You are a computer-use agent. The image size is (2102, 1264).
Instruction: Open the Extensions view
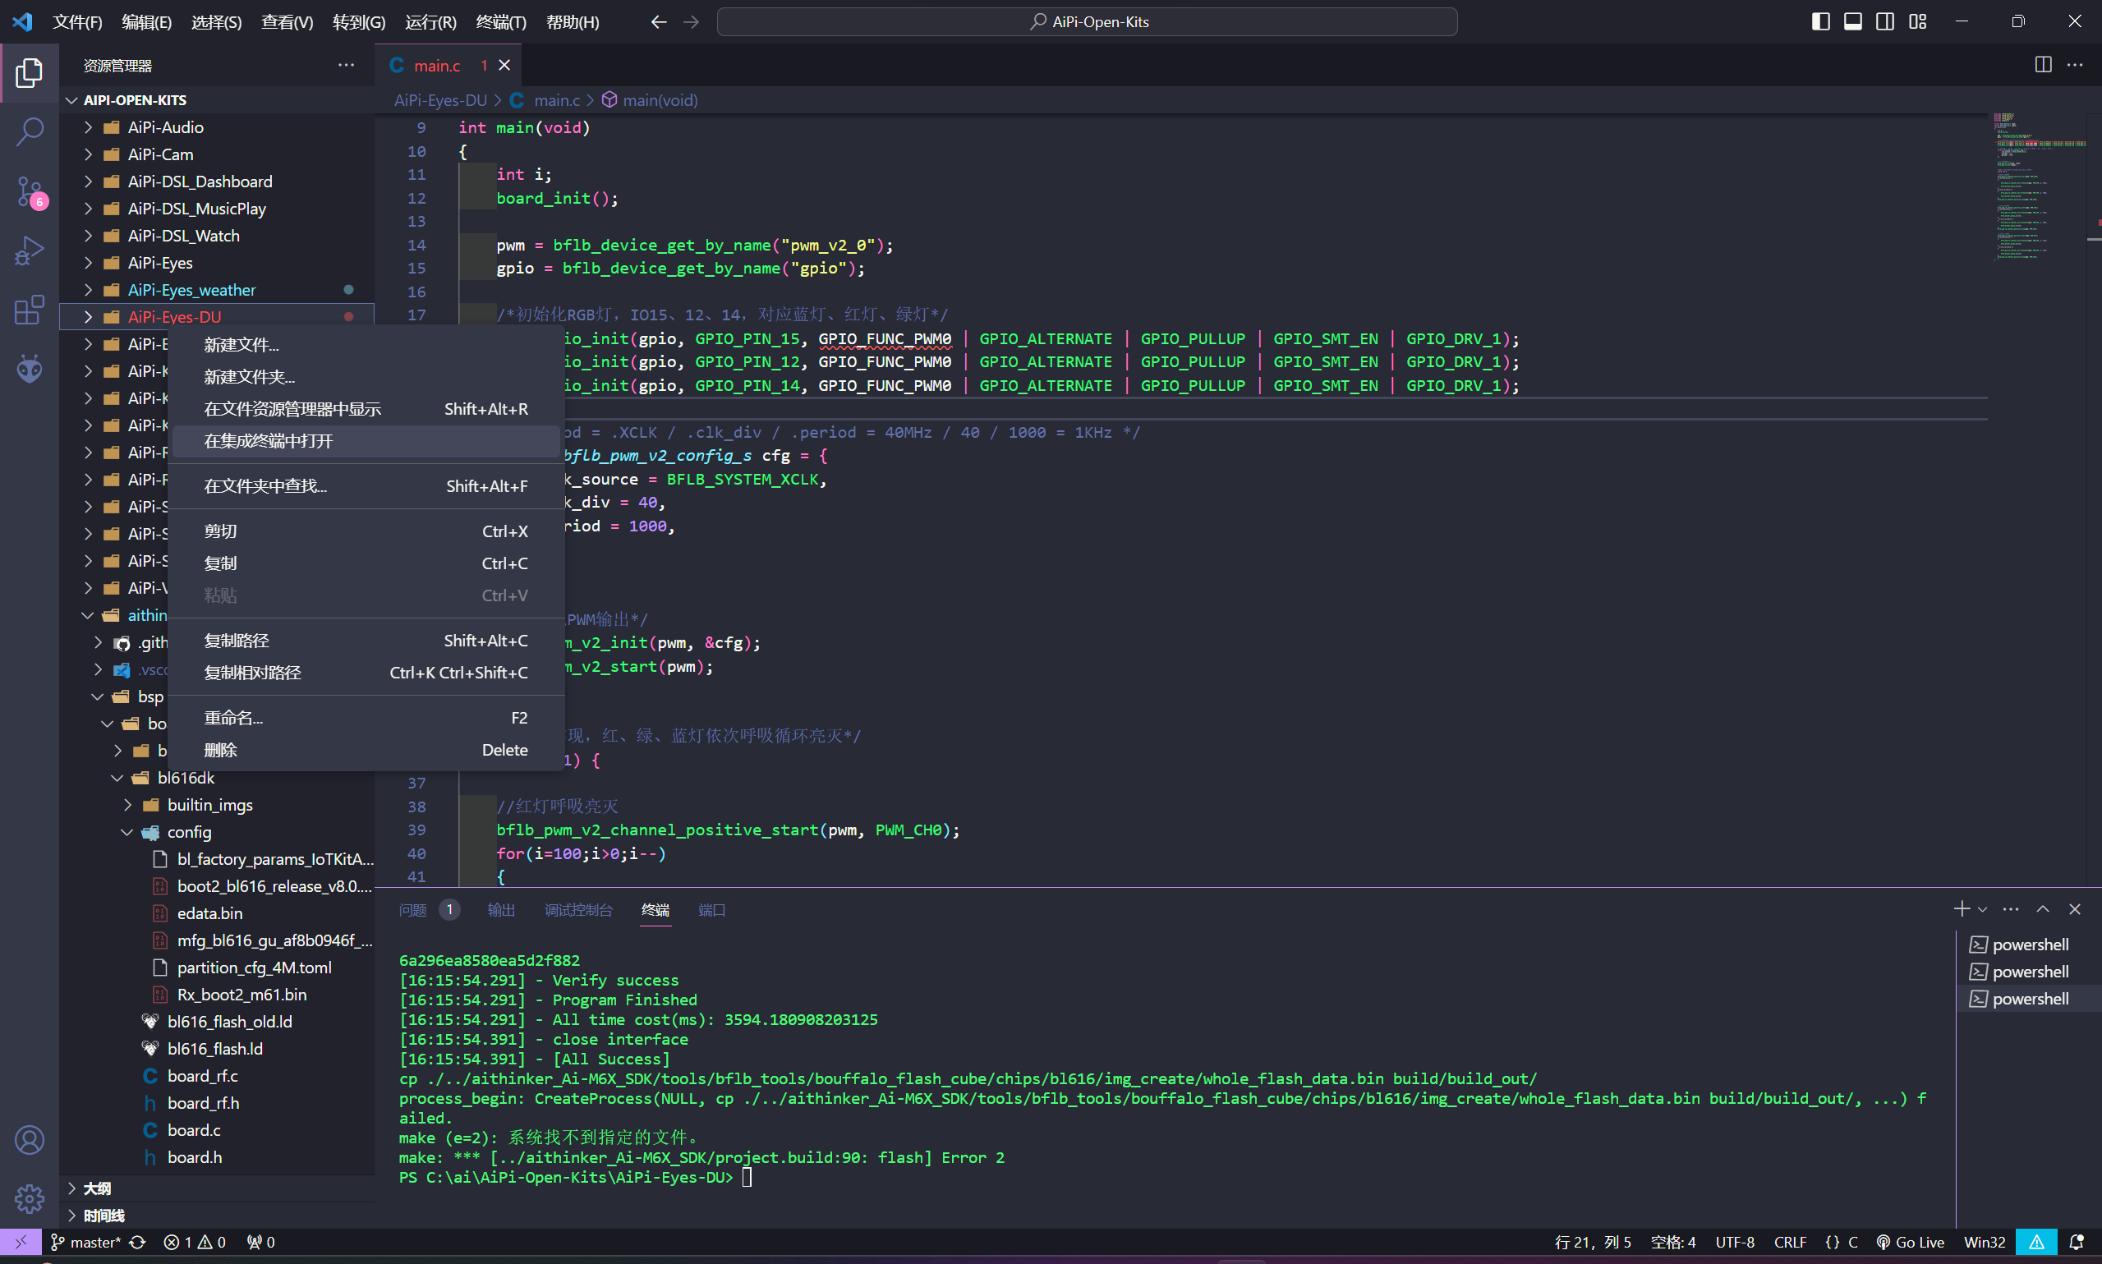tap(29, 310)
